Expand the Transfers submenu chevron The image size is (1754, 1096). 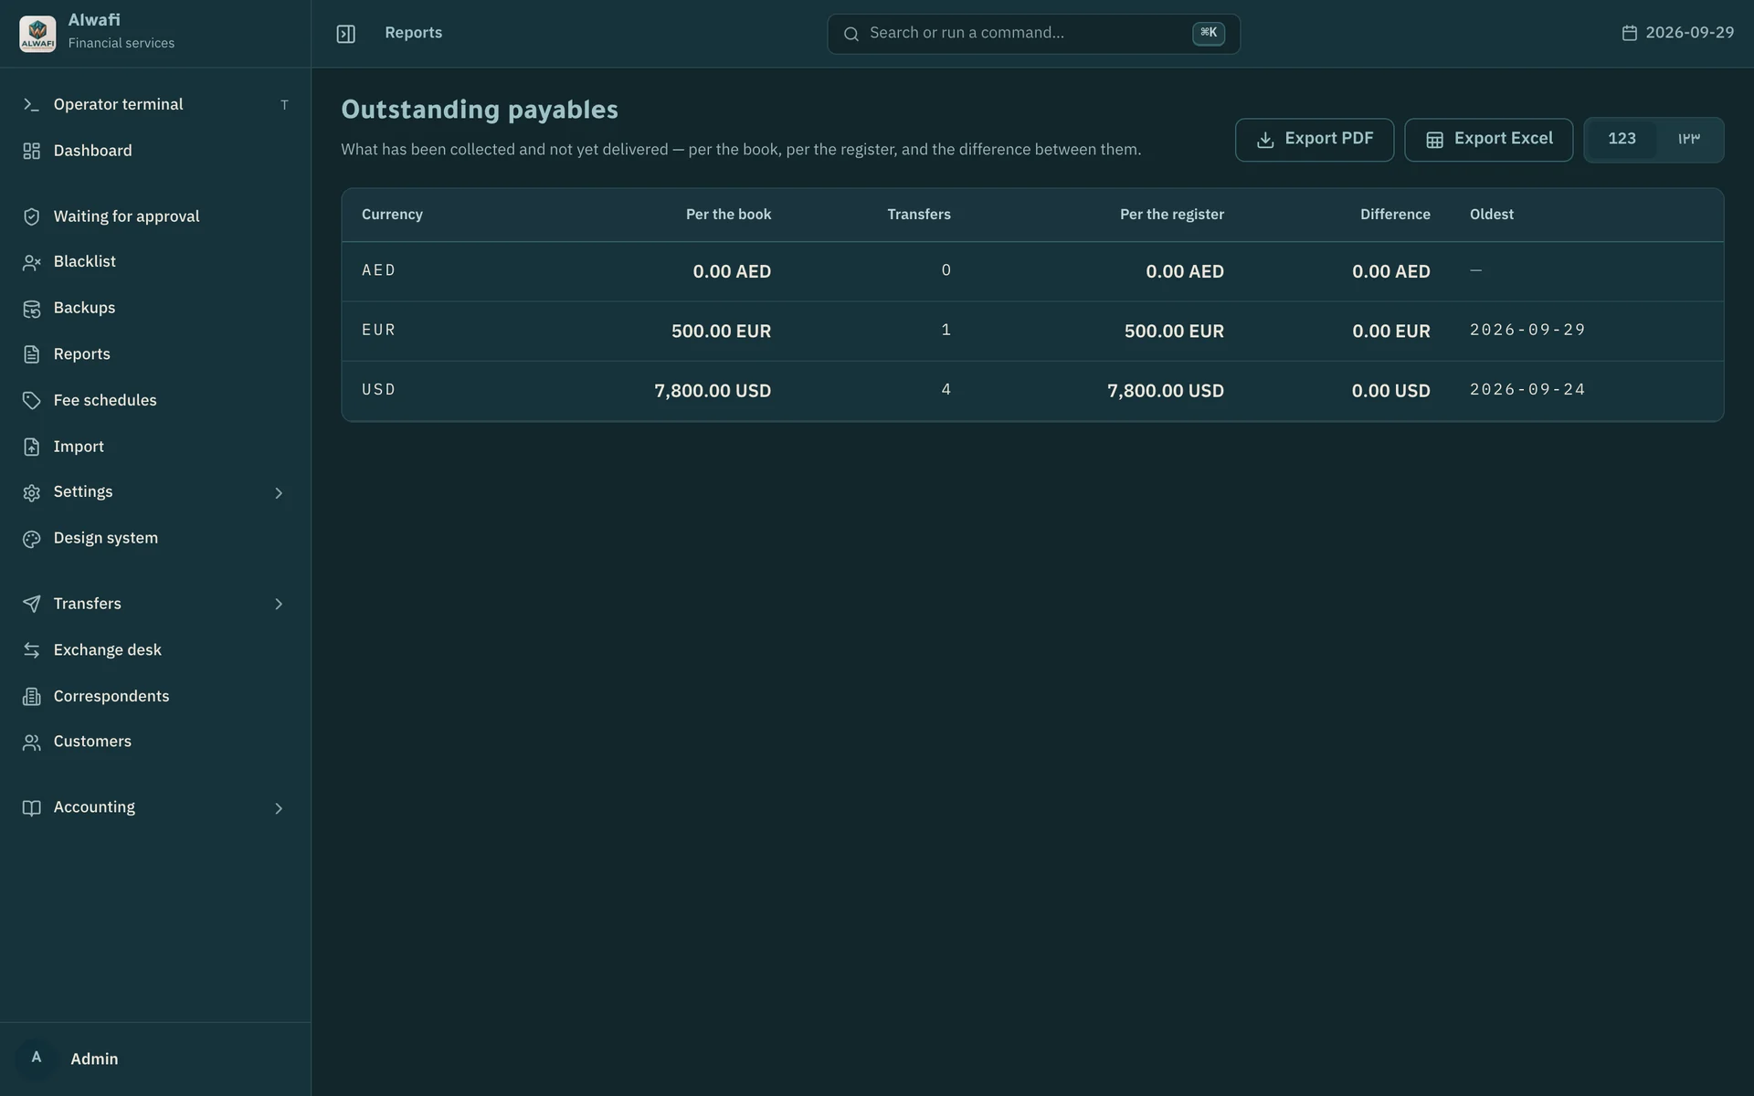click(x=279, y=604)
